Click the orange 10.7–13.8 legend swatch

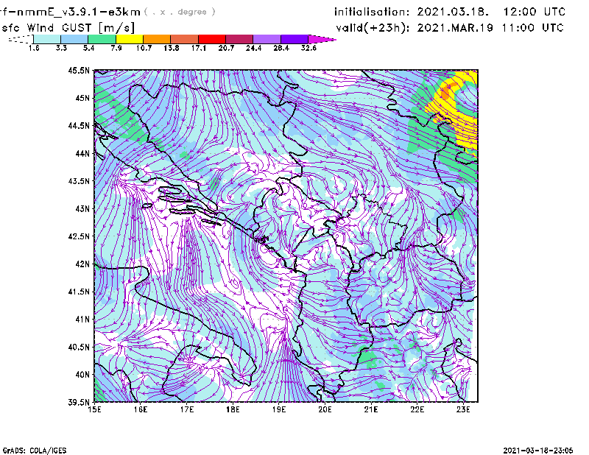click(x=157, y=39)
